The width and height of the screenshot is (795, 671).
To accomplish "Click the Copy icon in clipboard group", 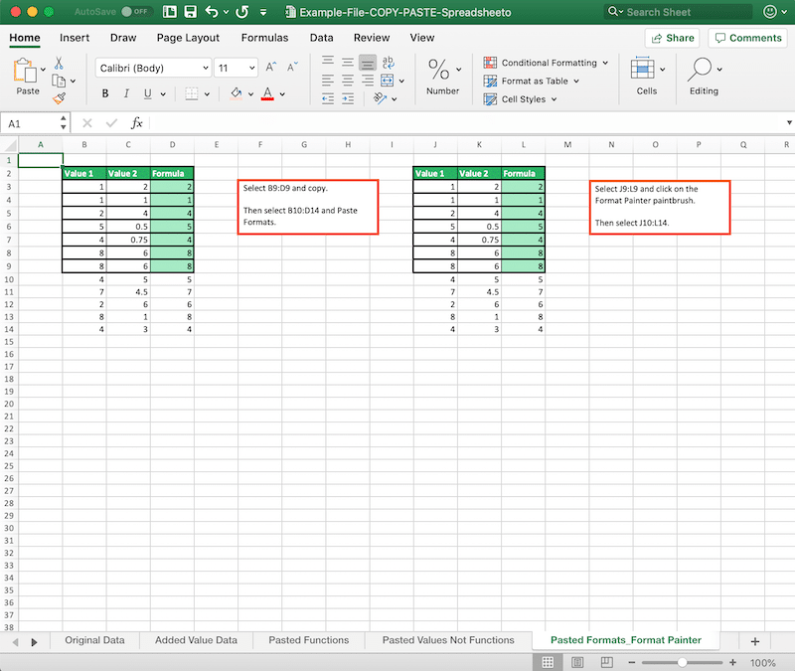I will tap(59, 81).
